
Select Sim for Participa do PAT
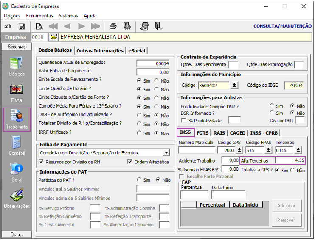tap(139, 180)
